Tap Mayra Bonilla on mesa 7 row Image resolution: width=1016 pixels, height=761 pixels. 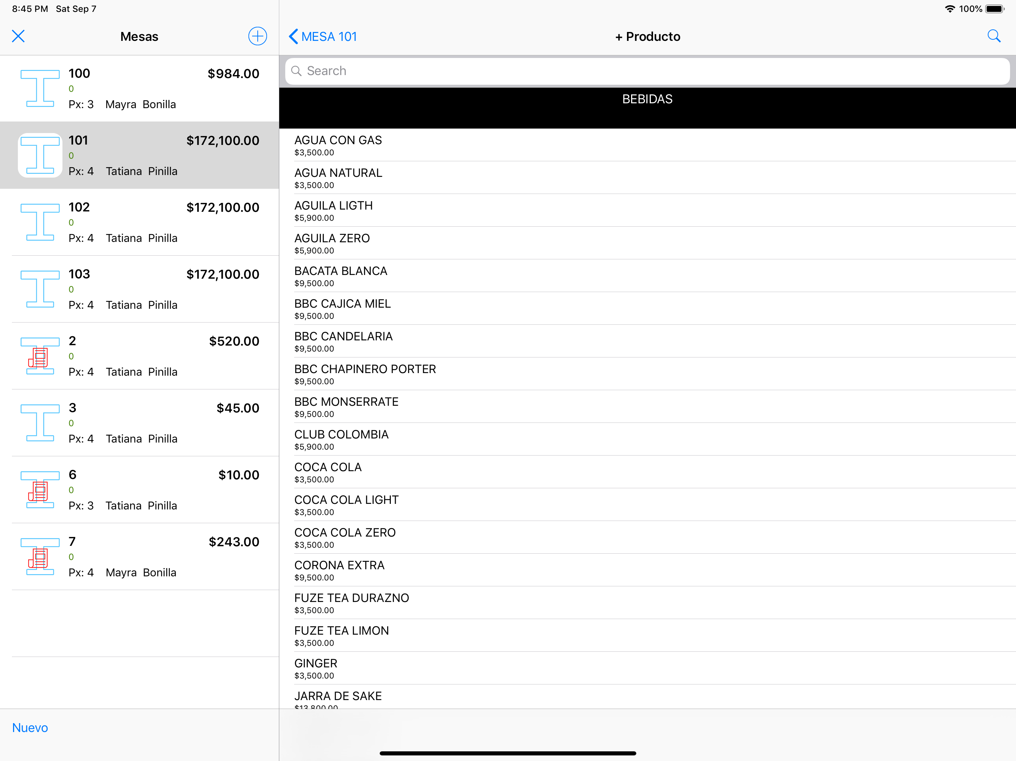click(x=141, y=572)
